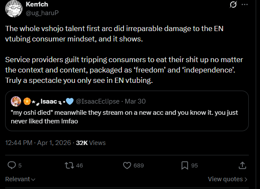Click the Grok explain icon
Screen dimensions: 260x189
(233, 5)
